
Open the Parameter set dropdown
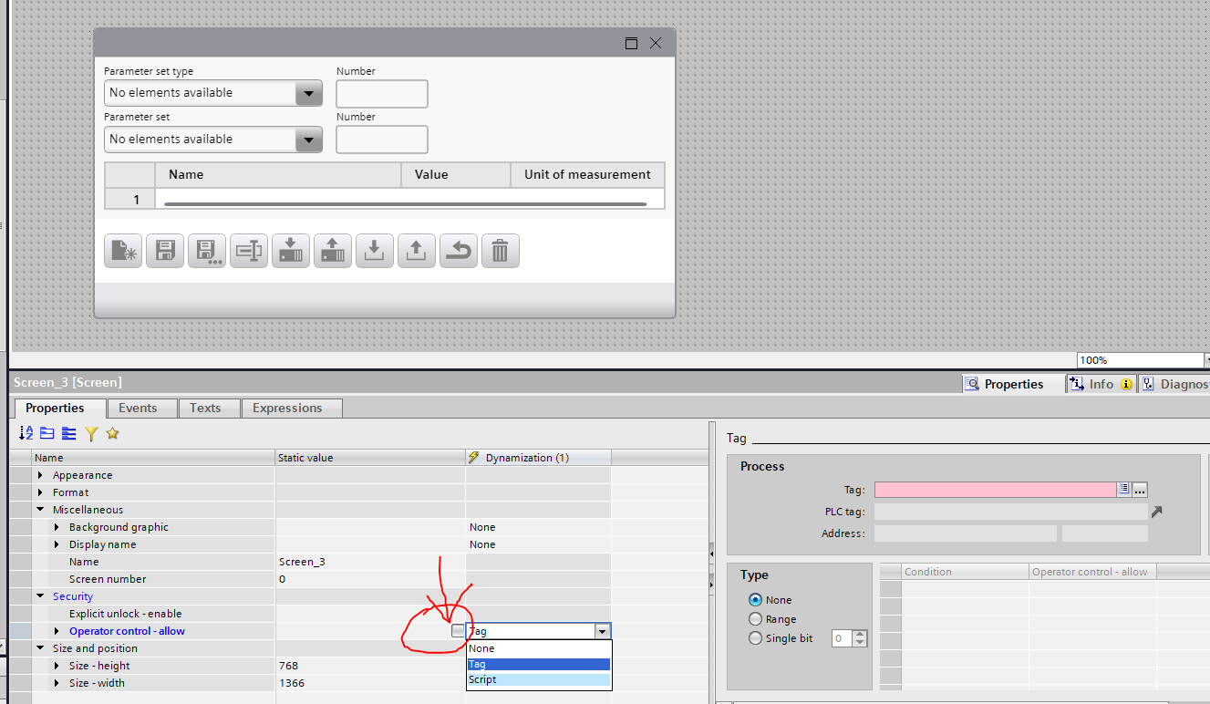point(309,140)
